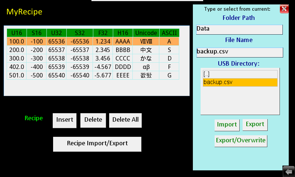295x177 pixels.
Task: Click the S32 column header
Action: tap(80, 33)
